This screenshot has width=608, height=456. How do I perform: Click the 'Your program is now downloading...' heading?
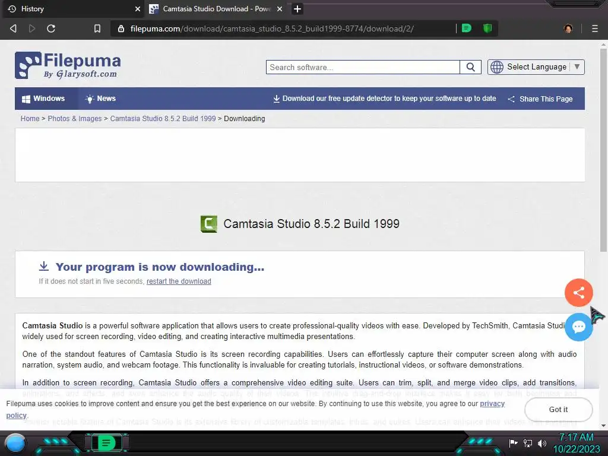(x=160, y=267)
